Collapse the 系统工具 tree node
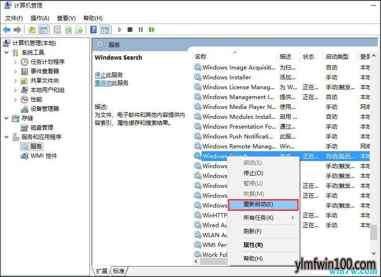The image size is (381, 277). 7,52
